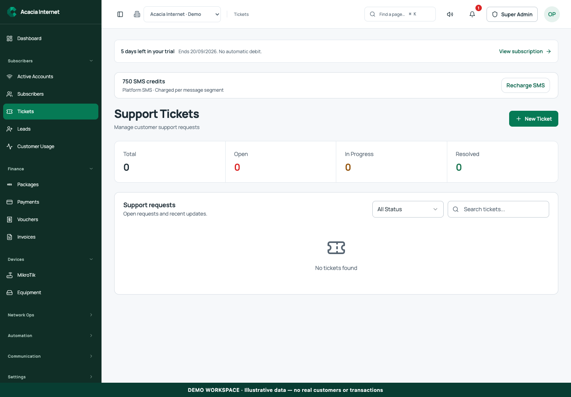Screen dimensions: 571x397
Task: Click the Packages KES icon
Action: point(10,185)
